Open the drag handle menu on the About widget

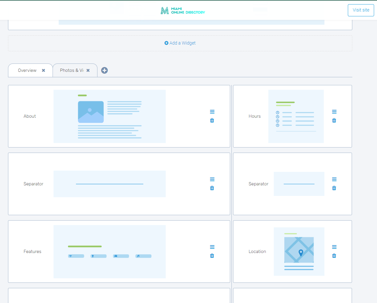pyautogui.click(x=212, y=112)
